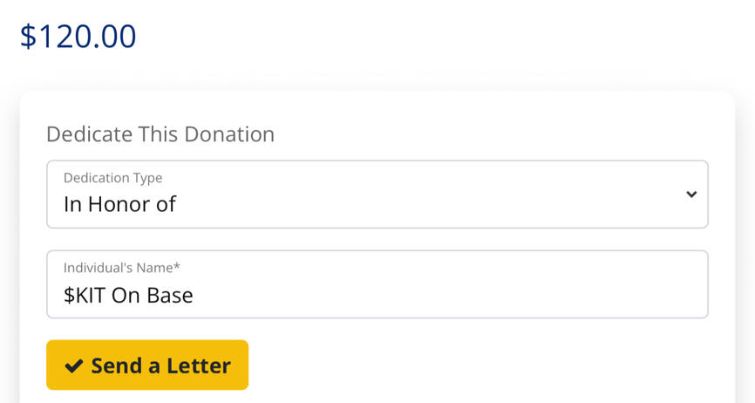Click the "$KIT On Base" name text
755x403 pixels.
click(x=128, y=296)
